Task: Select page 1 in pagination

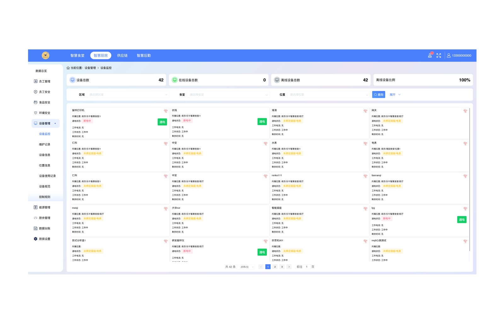Action: 268,267
